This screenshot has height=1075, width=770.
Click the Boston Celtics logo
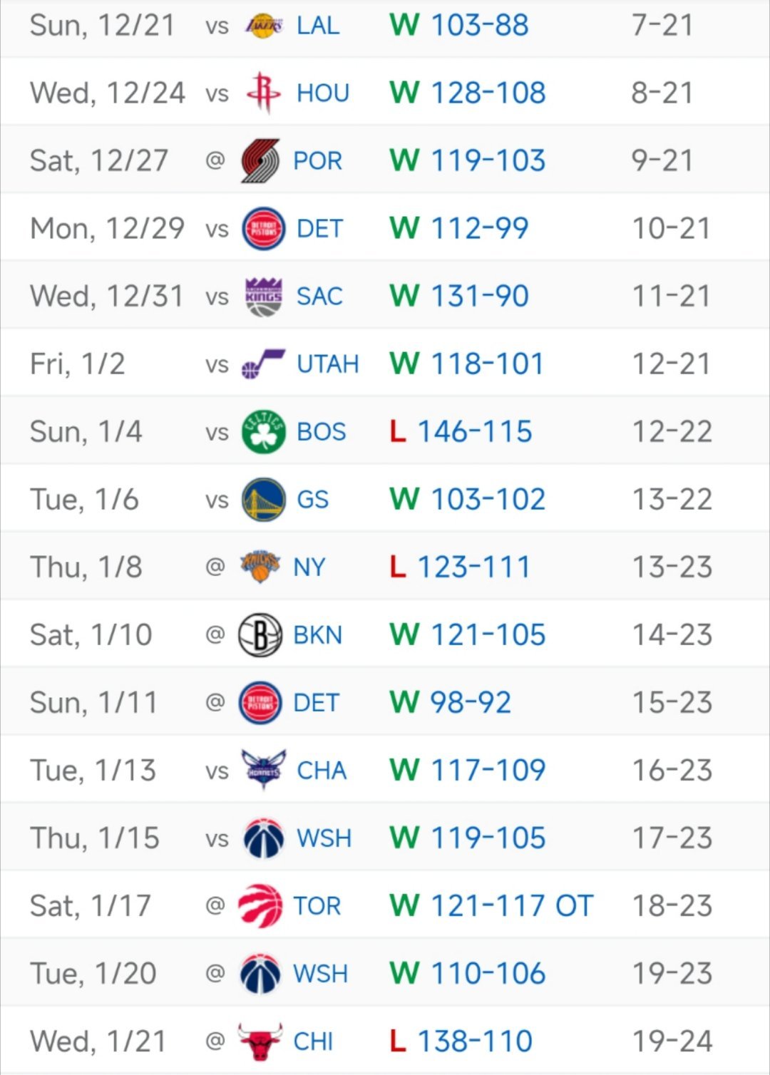(263, 432)
